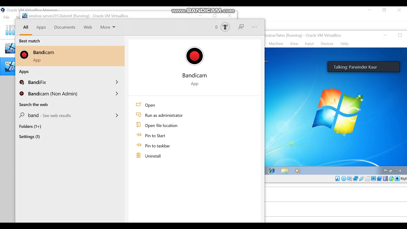Image resolution: width=407 pixels, height=229 pixels.
Task: Click Action Center flag in Win7 tray
Action: click(x=385, y=171)
